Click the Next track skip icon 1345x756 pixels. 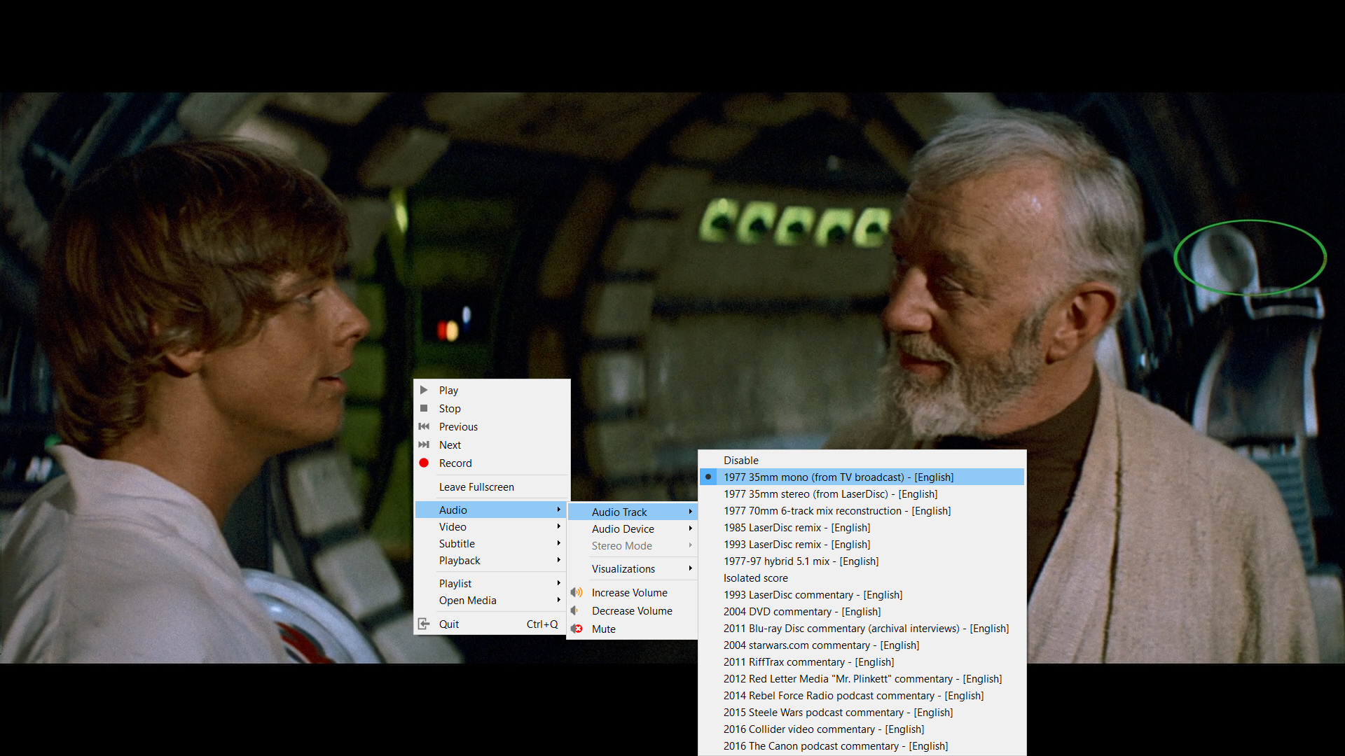(424, 444)
